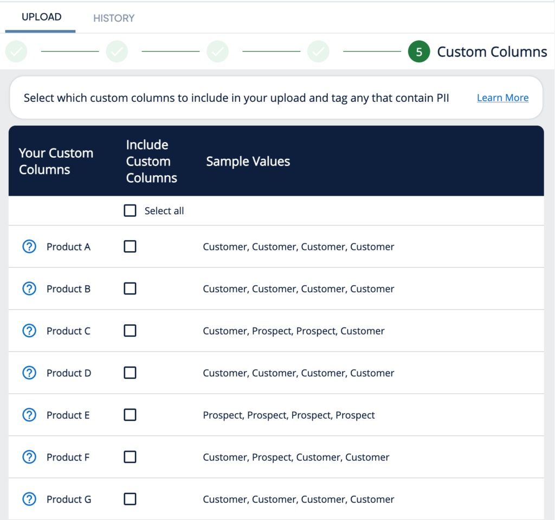Click the Product C column name

pyautogui.click(x=69, y=331)
